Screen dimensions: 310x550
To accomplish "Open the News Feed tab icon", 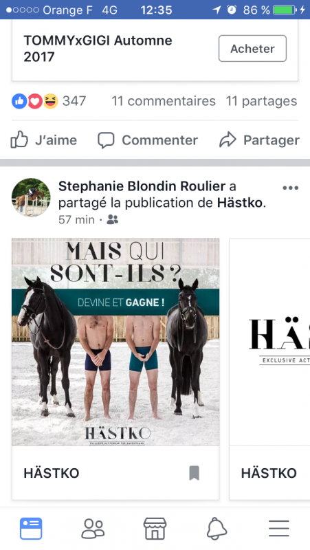I will tap(31, 528).
